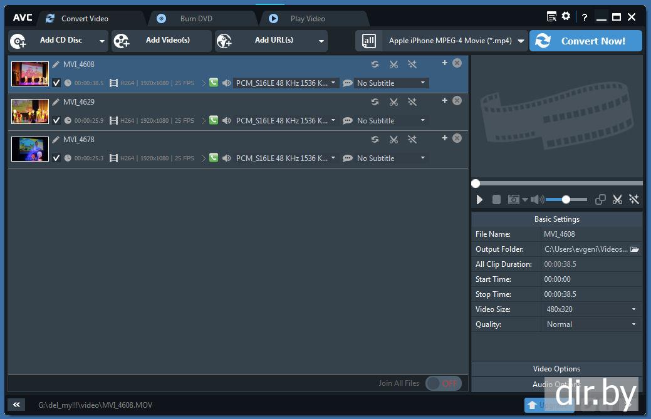Open the settings gear icon in title bar

pyautogui.click(x=566, y=17)
